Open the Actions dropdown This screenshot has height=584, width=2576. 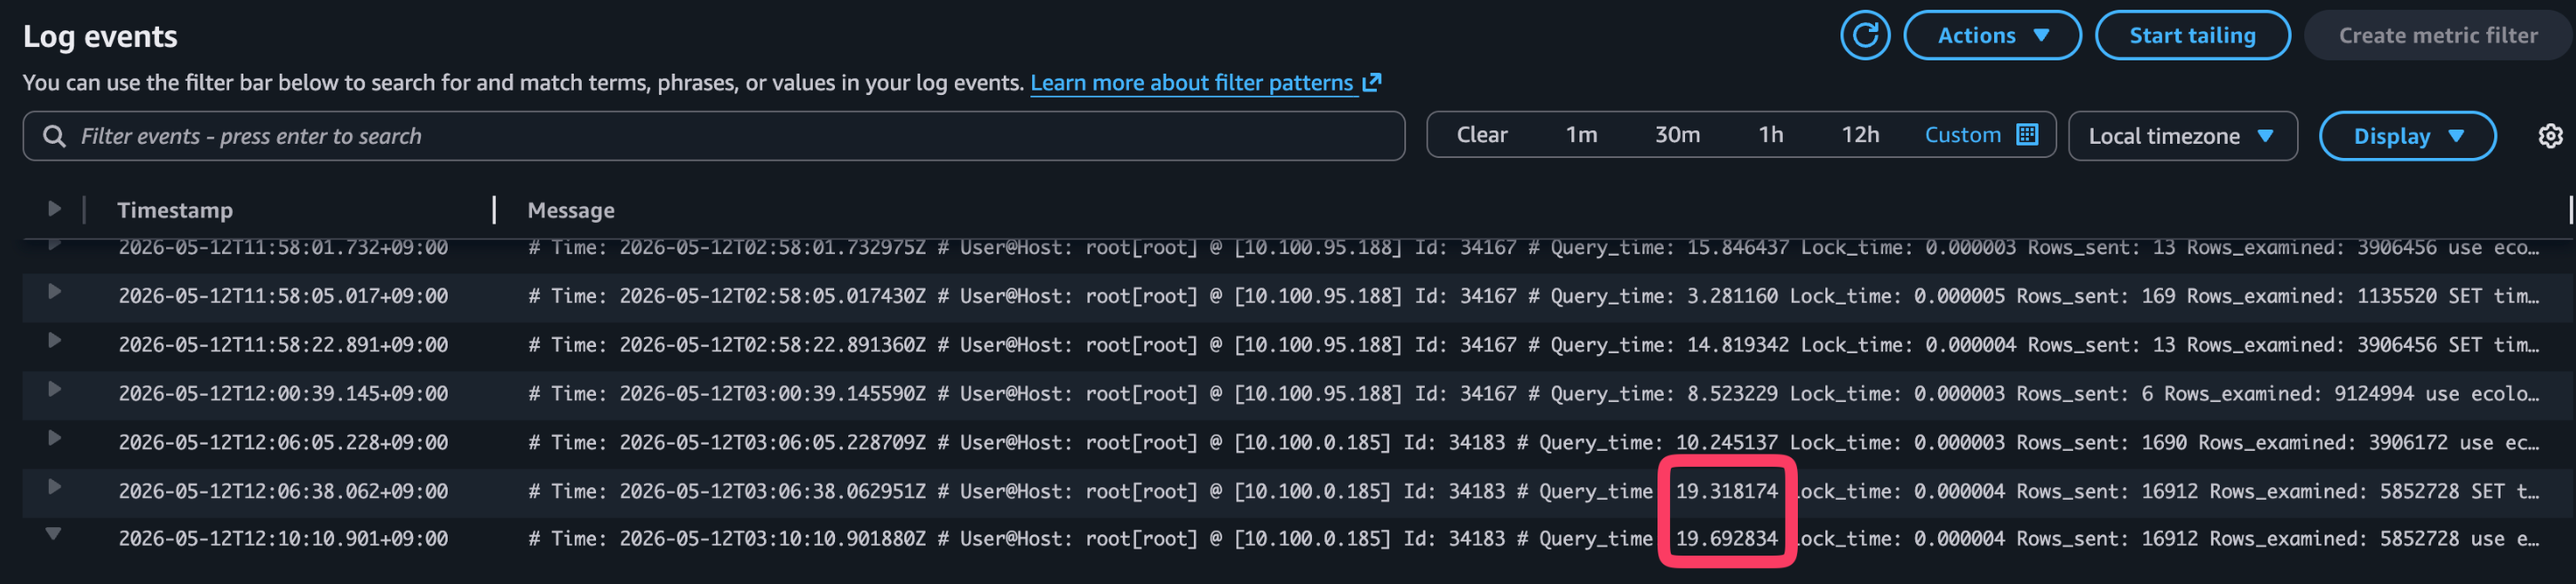[x=1992, y=35]
